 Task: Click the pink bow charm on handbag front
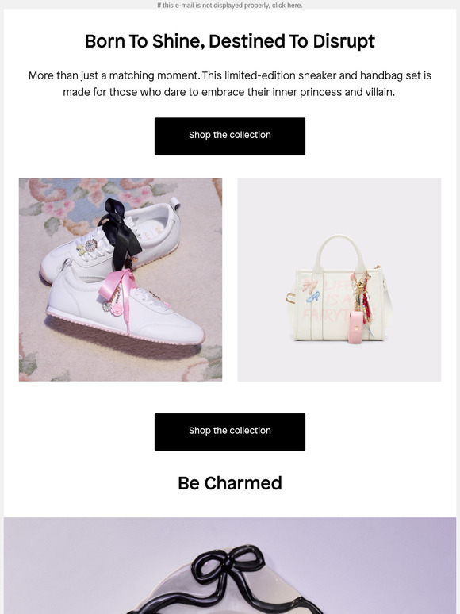pyautogui.click(x=310, y=286)
